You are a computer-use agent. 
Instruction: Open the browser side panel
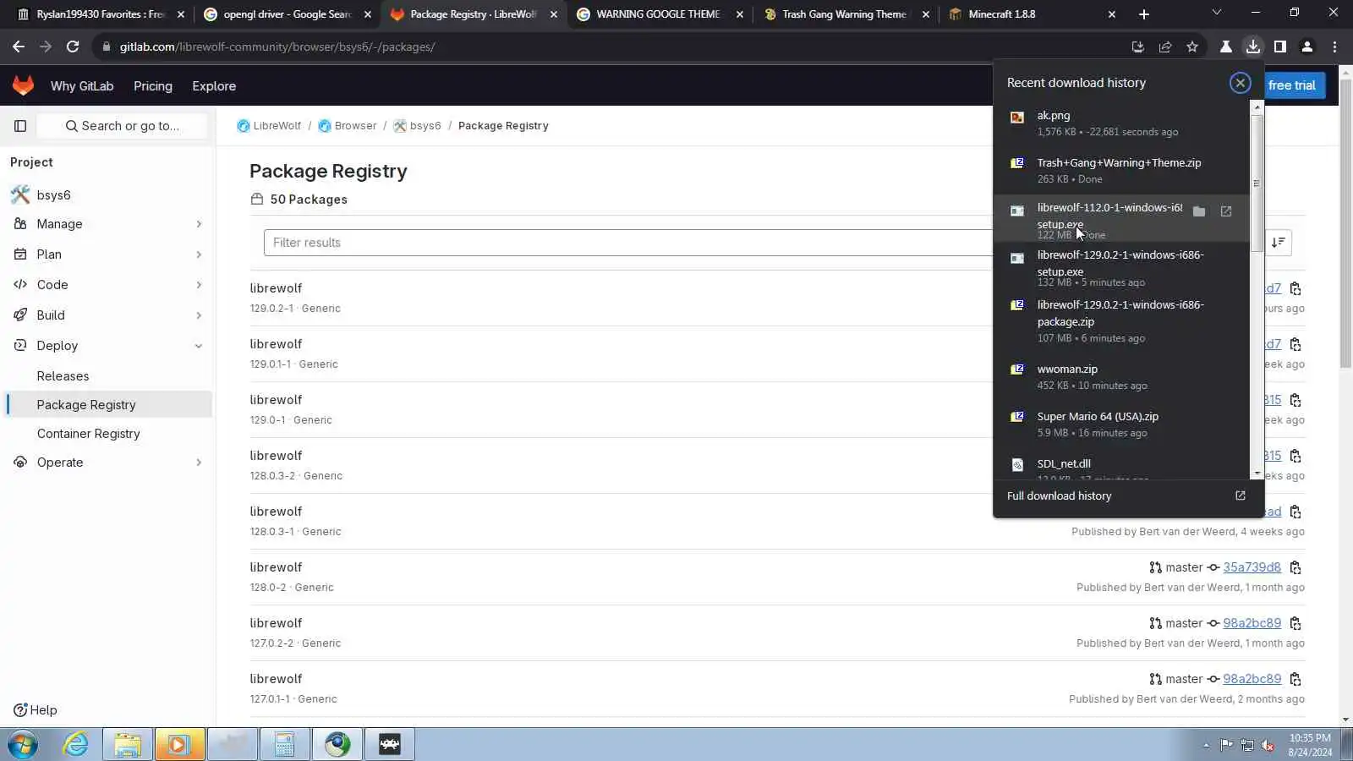pos(1279,47)
